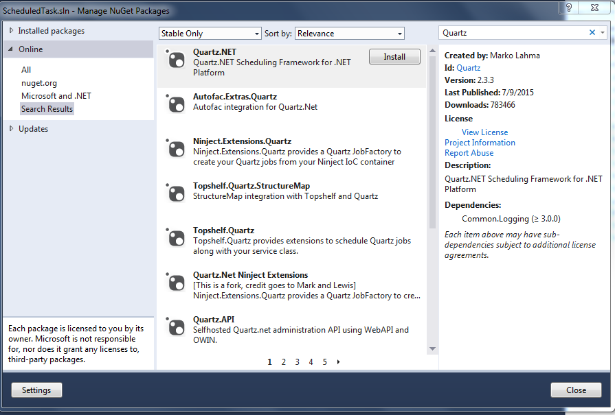Click the Last Published 7/9/2015 text
Screen dimensions: 615x415
point(489,93)
